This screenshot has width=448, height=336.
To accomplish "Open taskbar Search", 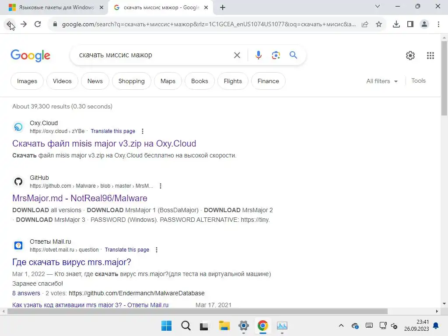I will pos(185,325).
